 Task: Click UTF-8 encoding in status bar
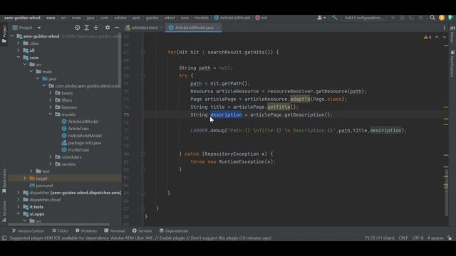click(418, 238)
